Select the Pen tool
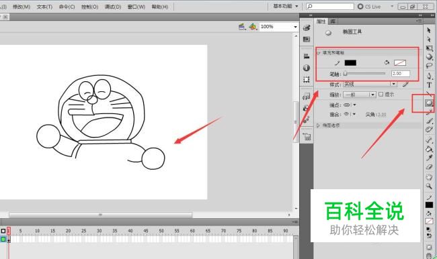Image resolution: width=437 pixels, height=259 pixels. pos(429,76)
